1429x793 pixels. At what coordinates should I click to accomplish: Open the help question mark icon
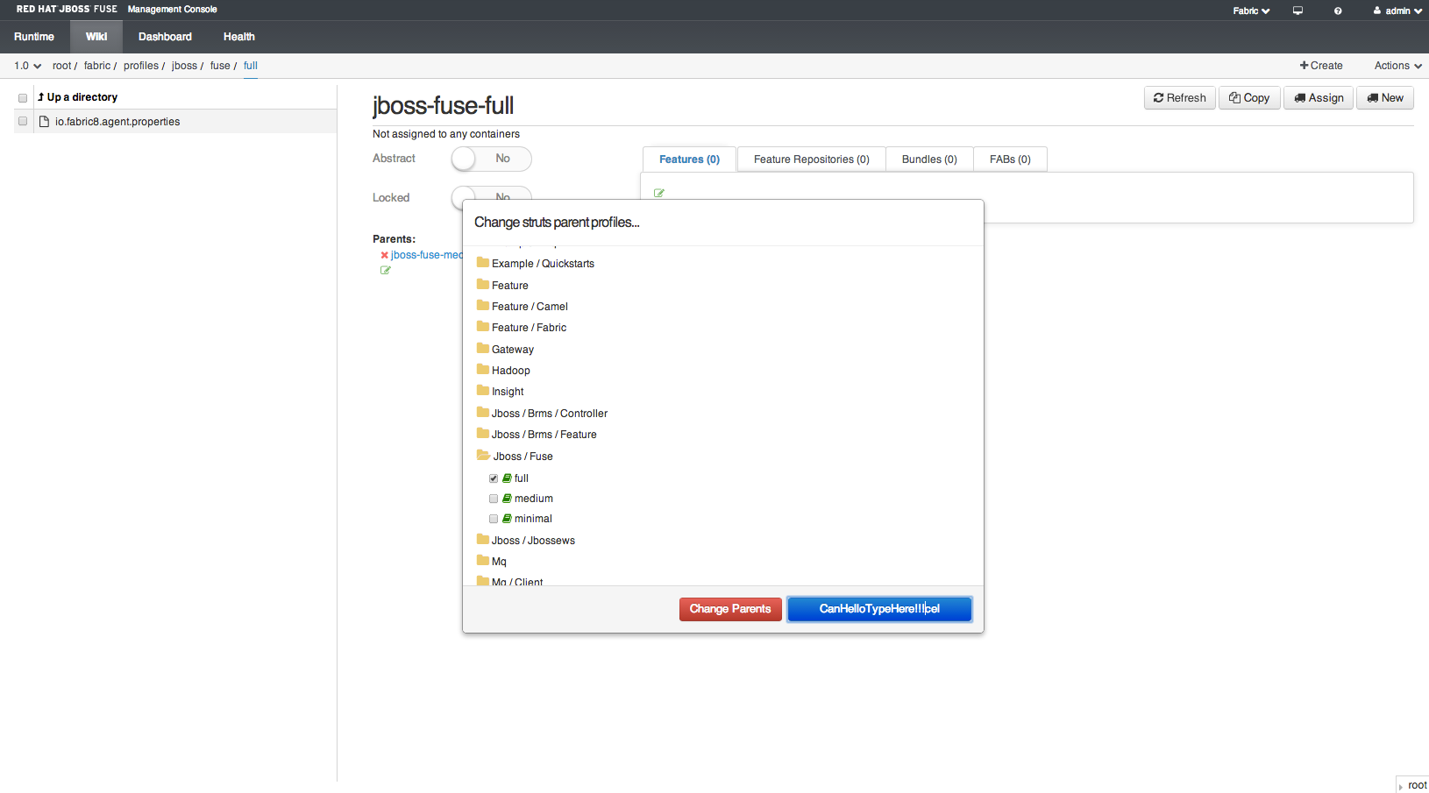[1338, 11]
